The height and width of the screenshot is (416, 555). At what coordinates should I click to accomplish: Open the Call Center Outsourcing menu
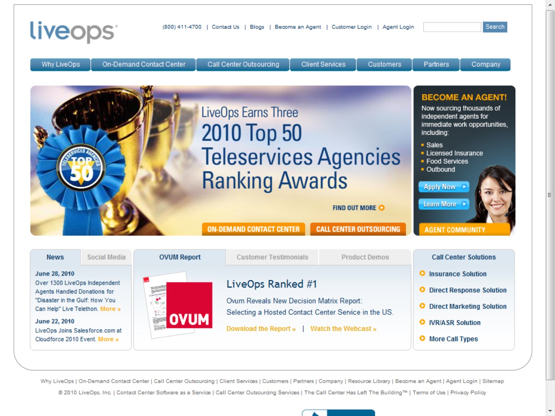[x=243, y=65]
